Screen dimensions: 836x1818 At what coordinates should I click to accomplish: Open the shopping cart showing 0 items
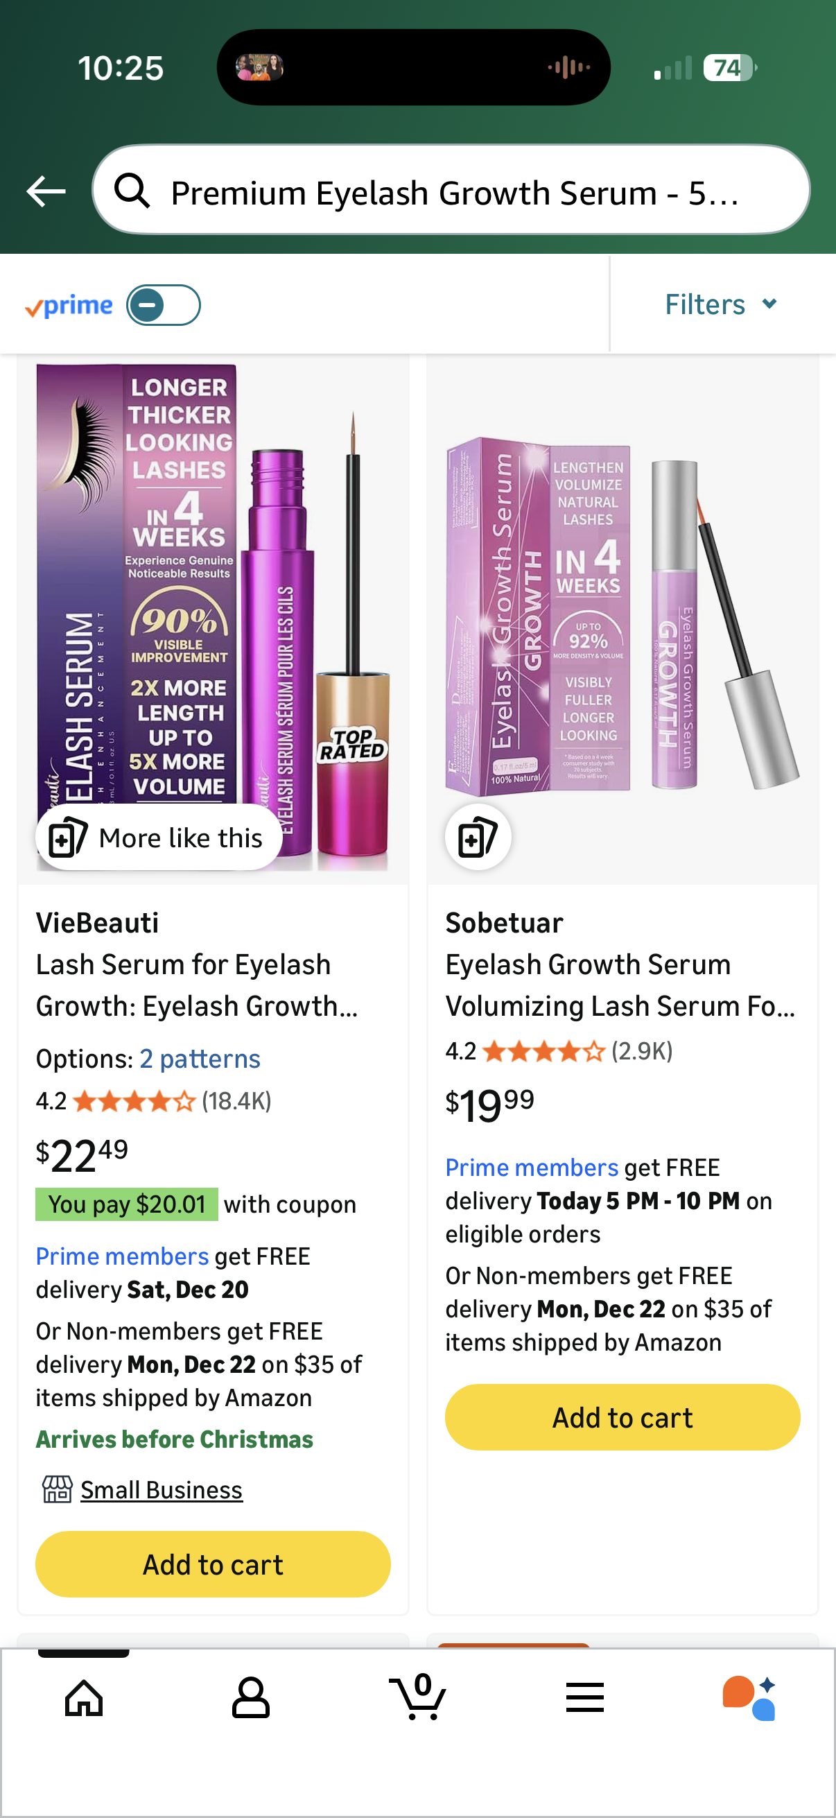point(417,1698)
